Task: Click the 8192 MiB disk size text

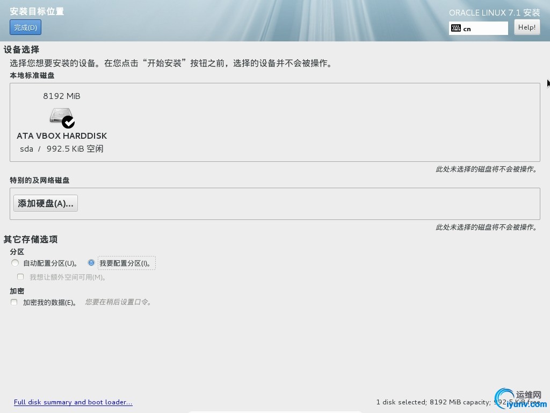Action: (62, 96)
